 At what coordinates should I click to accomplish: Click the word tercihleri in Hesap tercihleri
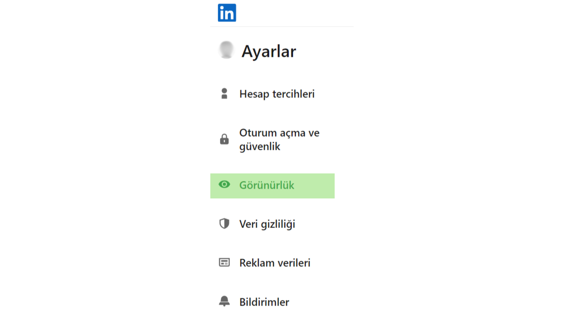click(293, 94)
